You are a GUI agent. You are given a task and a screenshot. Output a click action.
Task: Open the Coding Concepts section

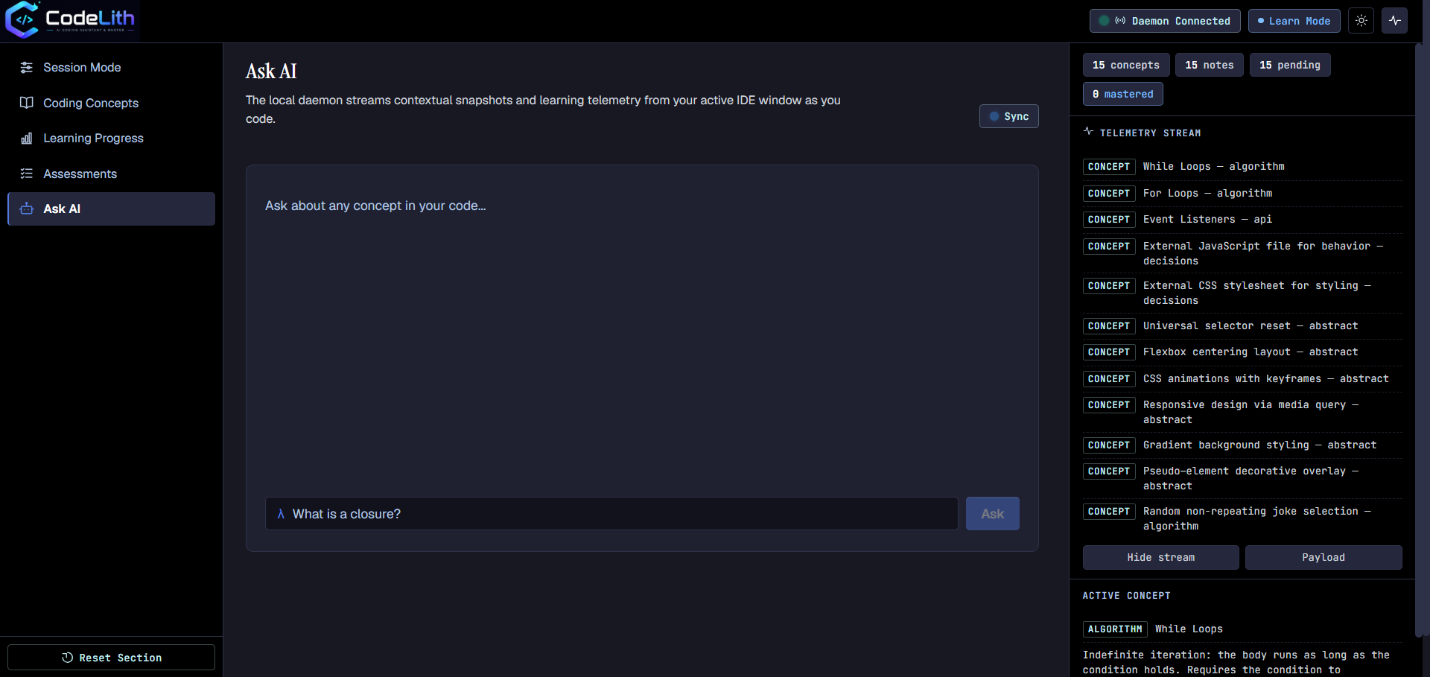pos(111,103)
